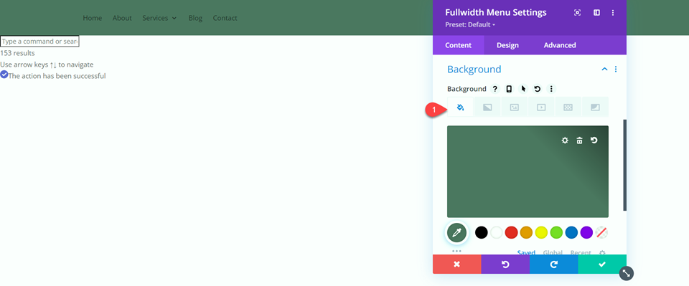The height and width of the screenshot is (286, 689).
Task: Collapse the Background section chevron
Action: 604,70
